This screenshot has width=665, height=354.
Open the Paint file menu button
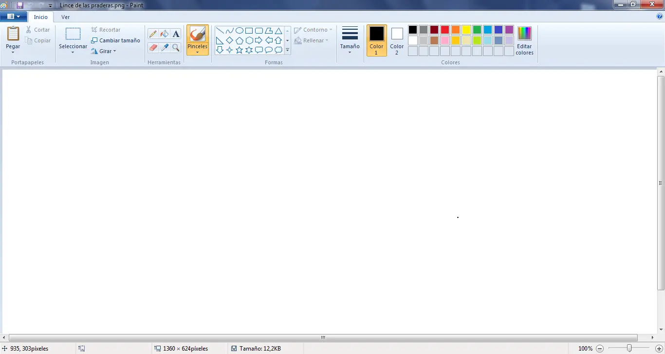tap(13, 17)
